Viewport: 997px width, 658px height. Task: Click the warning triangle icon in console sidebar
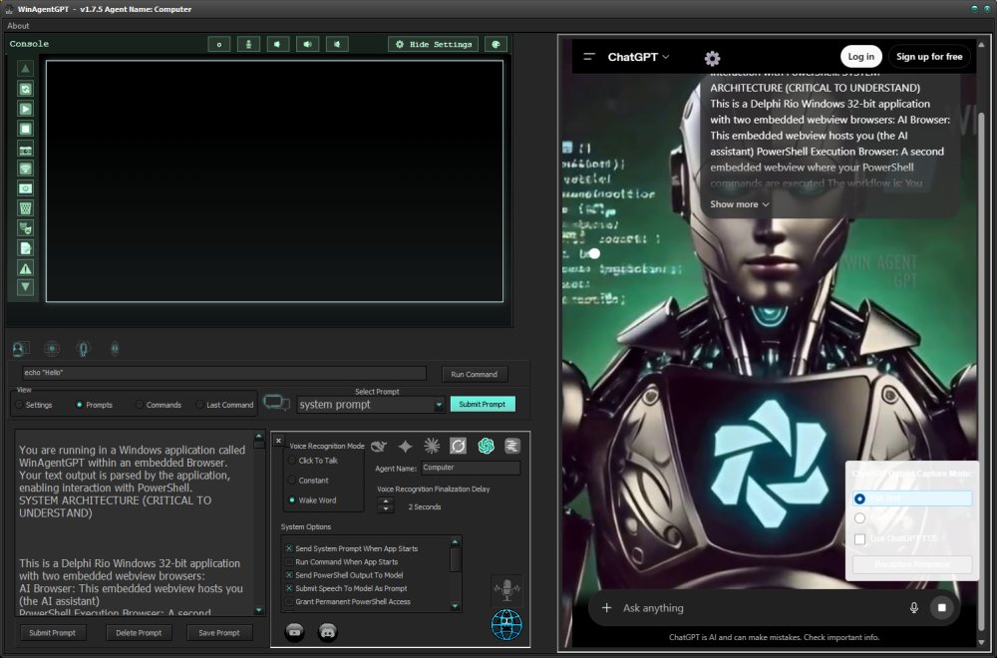coord(26,268)
